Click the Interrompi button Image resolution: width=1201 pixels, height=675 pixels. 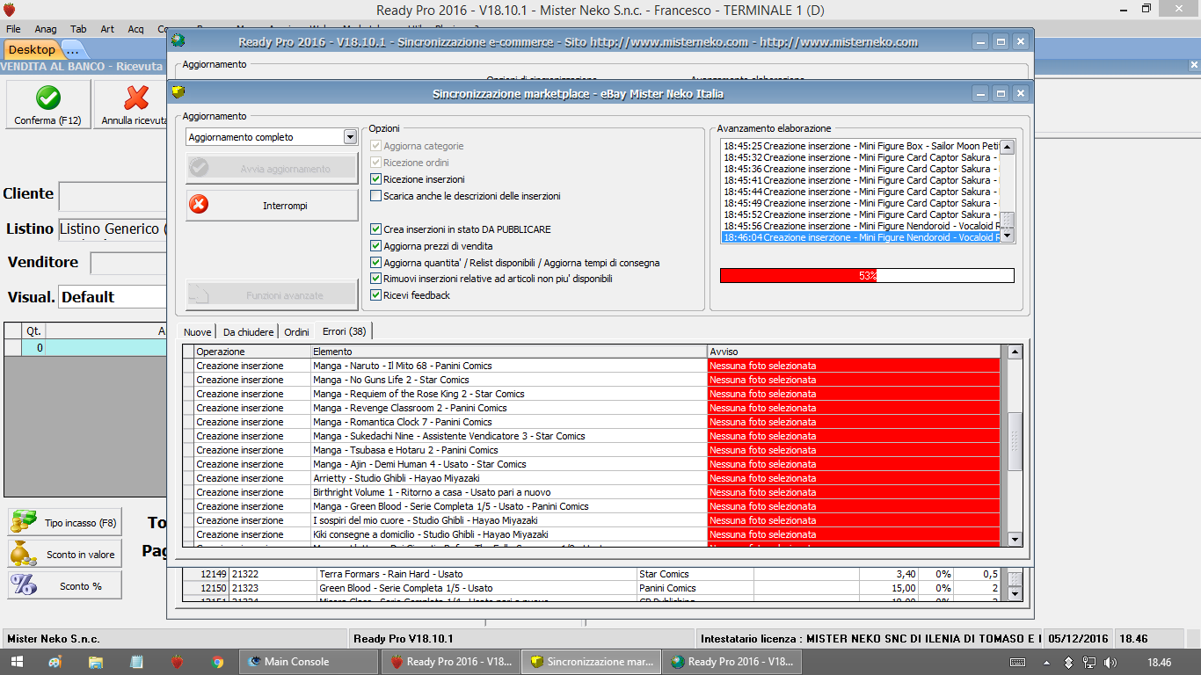272,206
